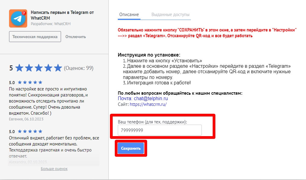The image size is (306, 180).
Task: Focus the Ваш телефон input field
Action: tap(159, 130)
